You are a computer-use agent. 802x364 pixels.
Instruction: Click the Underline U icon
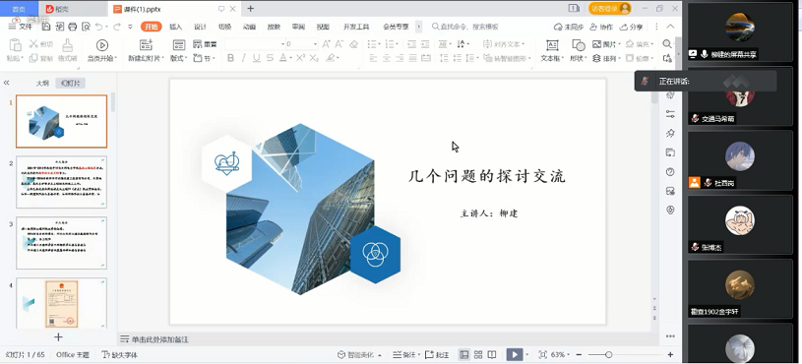pos(257,58)
